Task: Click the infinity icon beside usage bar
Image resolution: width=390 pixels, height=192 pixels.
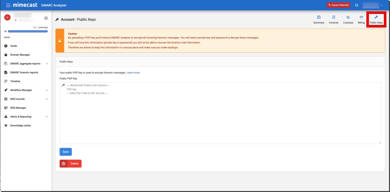Action: click(6, 31)
